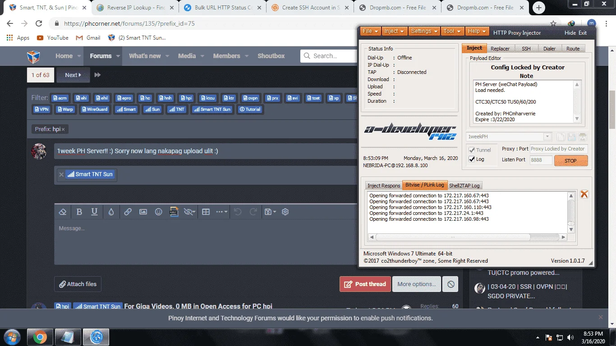Open the text color droplet tool

111,212
